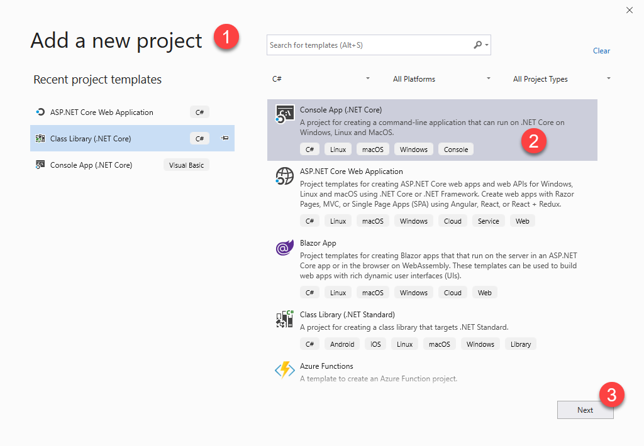Click the Linux tag on Blazor App
The image size is (644, 446).
338,293
